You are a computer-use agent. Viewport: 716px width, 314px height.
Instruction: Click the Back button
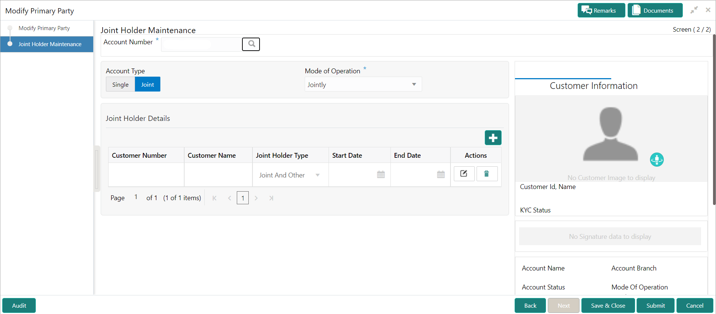click(x=530, y=305)
